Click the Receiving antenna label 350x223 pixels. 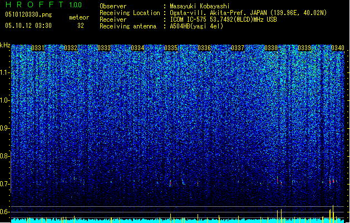click(128, 26)
